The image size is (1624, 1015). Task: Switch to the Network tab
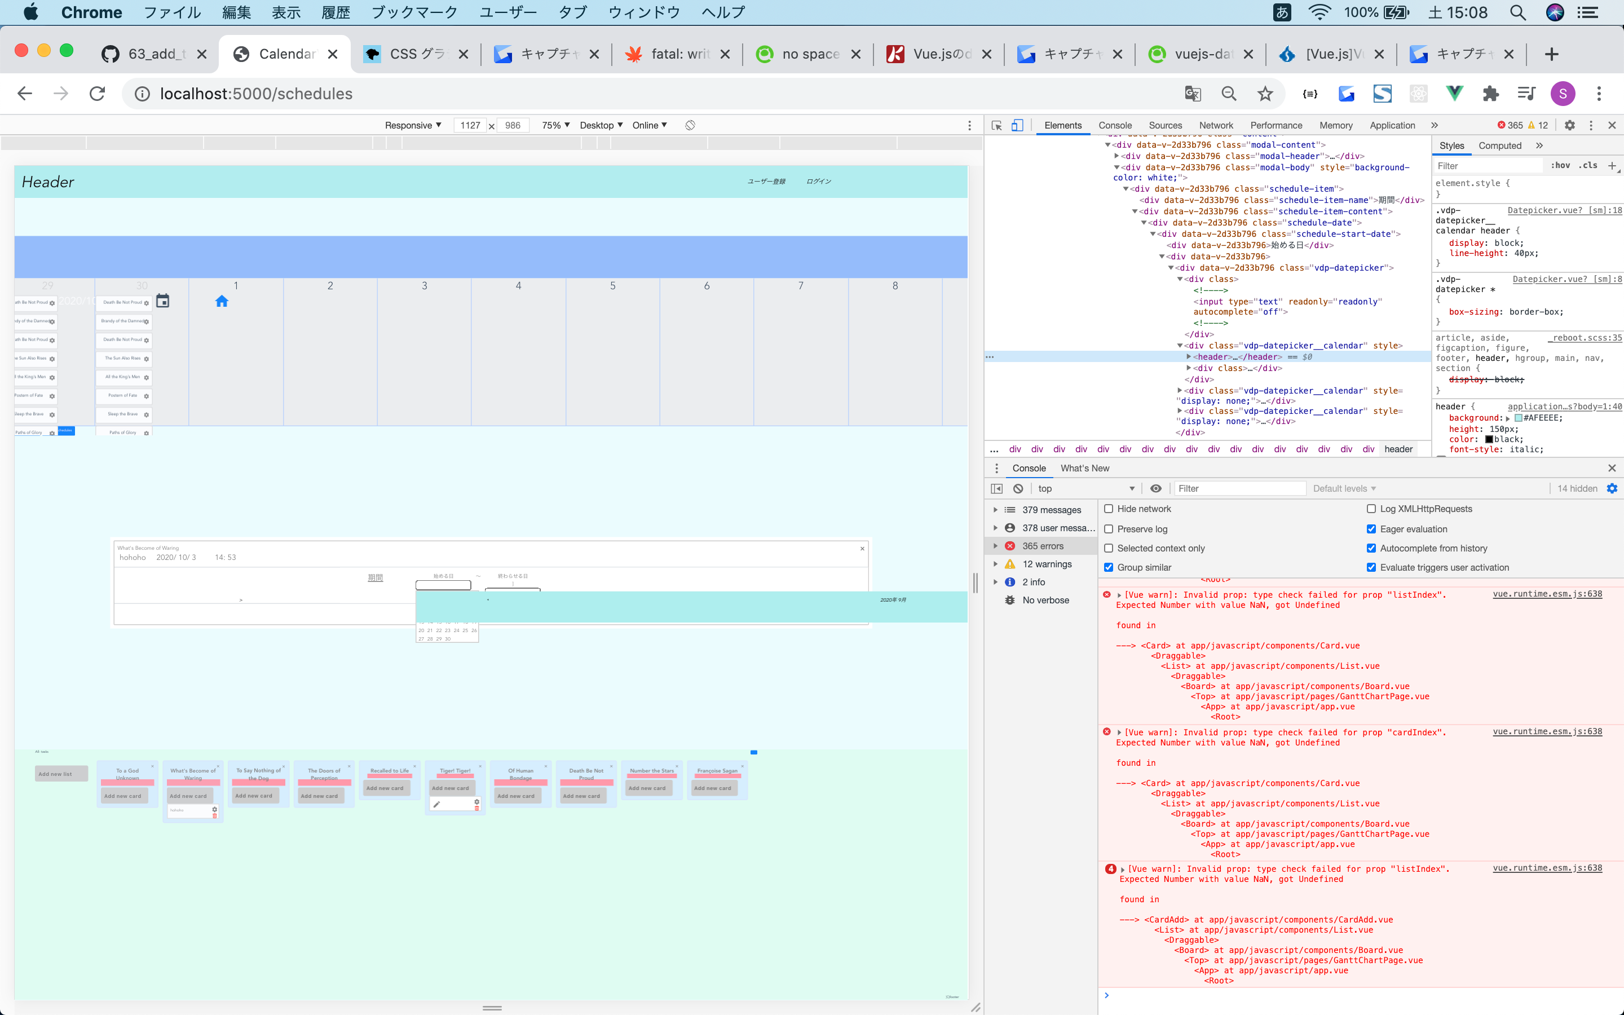tap(1216, 125)
